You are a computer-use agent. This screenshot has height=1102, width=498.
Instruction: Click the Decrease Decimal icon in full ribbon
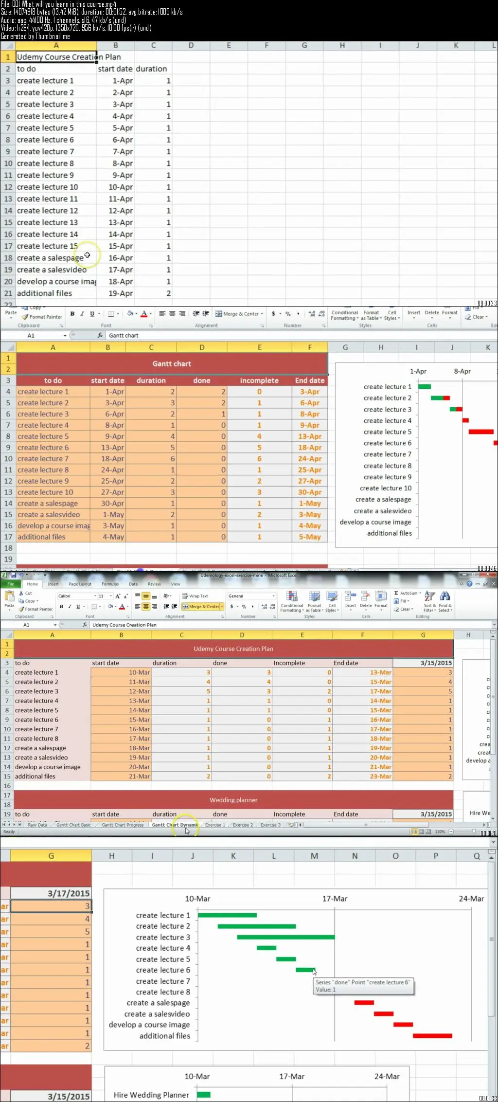[x=272, y=607]
